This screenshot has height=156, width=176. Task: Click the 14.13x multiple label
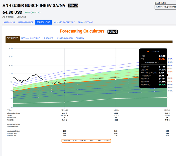pyautogui.click(x=170, y=85)
